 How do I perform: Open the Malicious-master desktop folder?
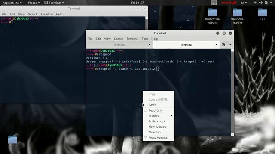coord(238,16)
